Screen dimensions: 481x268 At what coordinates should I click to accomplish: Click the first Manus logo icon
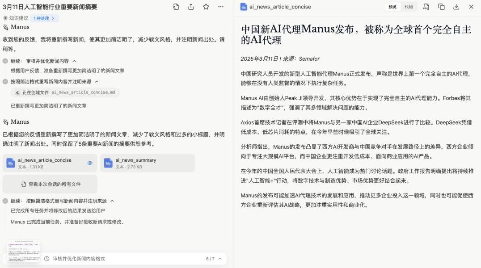coord(5,27)
